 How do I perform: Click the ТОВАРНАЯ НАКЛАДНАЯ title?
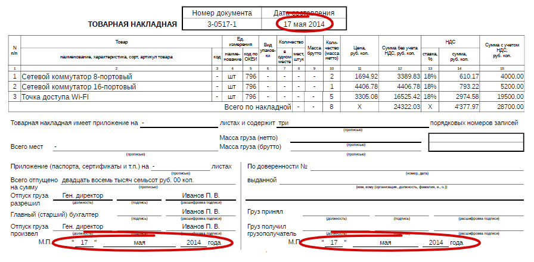coord(132,24)
